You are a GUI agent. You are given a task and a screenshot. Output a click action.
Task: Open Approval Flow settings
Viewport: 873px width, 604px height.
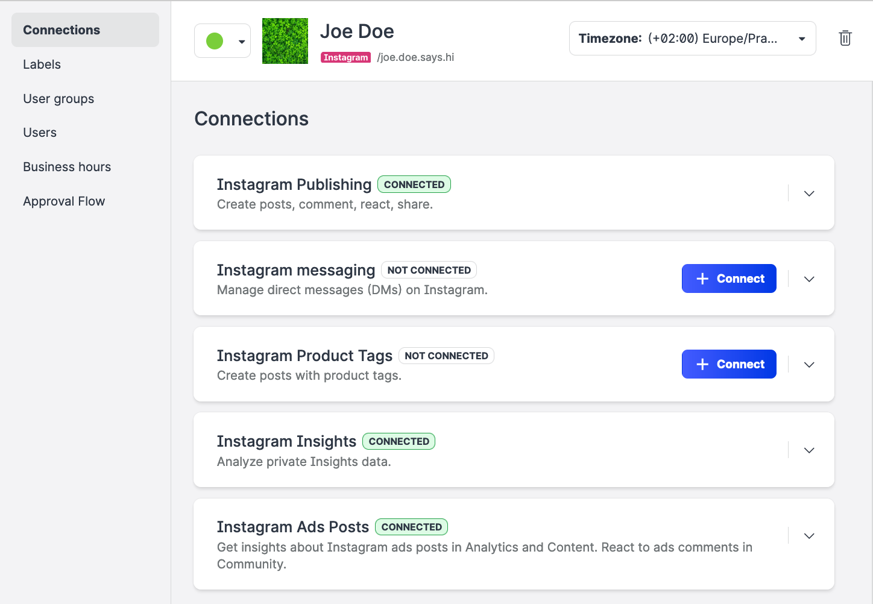64,201
